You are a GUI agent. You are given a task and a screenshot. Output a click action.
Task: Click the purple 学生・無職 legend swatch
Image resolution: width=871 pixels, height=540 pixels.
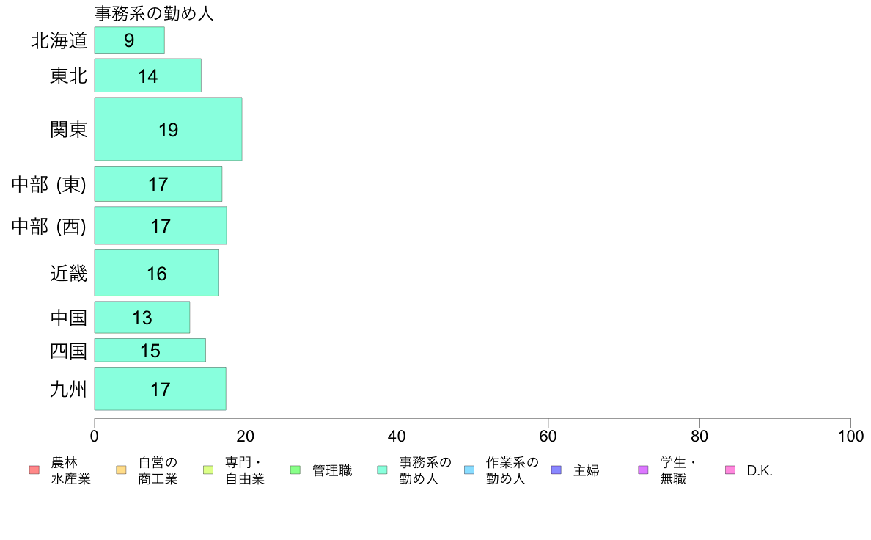643,470
